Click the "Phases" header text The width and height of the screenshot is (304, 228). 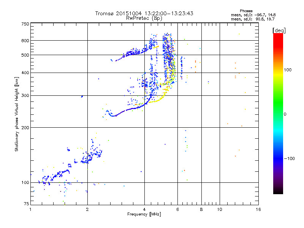click(x=246, y=11)
